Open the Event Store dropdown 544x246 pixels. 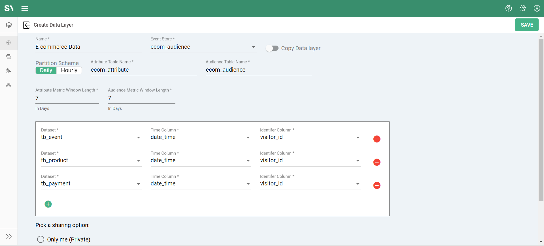point(203,47)
